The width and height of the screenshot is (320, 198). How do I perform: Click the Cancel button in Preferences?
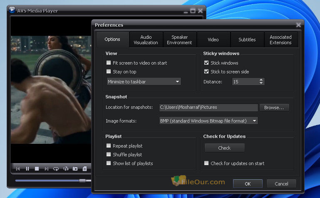click(x=281, y=184)
